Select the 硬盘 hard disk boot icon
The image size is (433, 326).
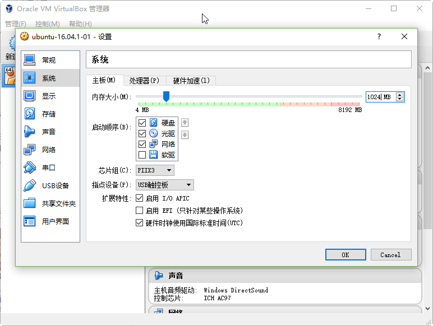coord(153,123)
